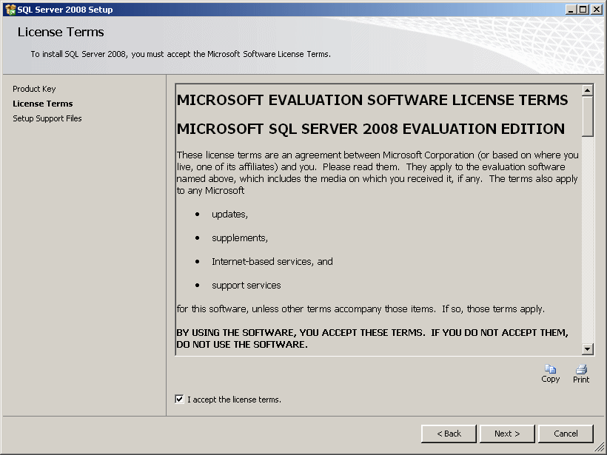Click 'Internet-based services, and' bullet item
Screen dimensions: 607x455
272,262
